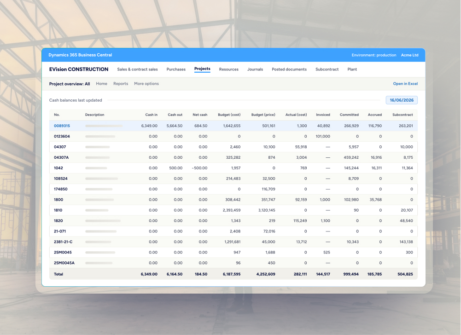Open the Plant menu
This screenshot has width=461, height=335.
(x=352, y=69)
